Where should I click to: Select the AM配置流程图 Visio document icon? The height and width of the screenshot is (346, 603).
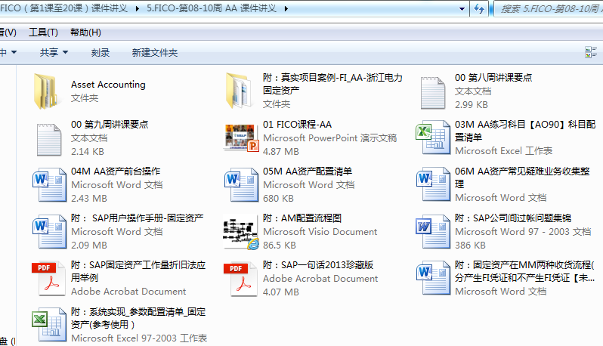241,233
